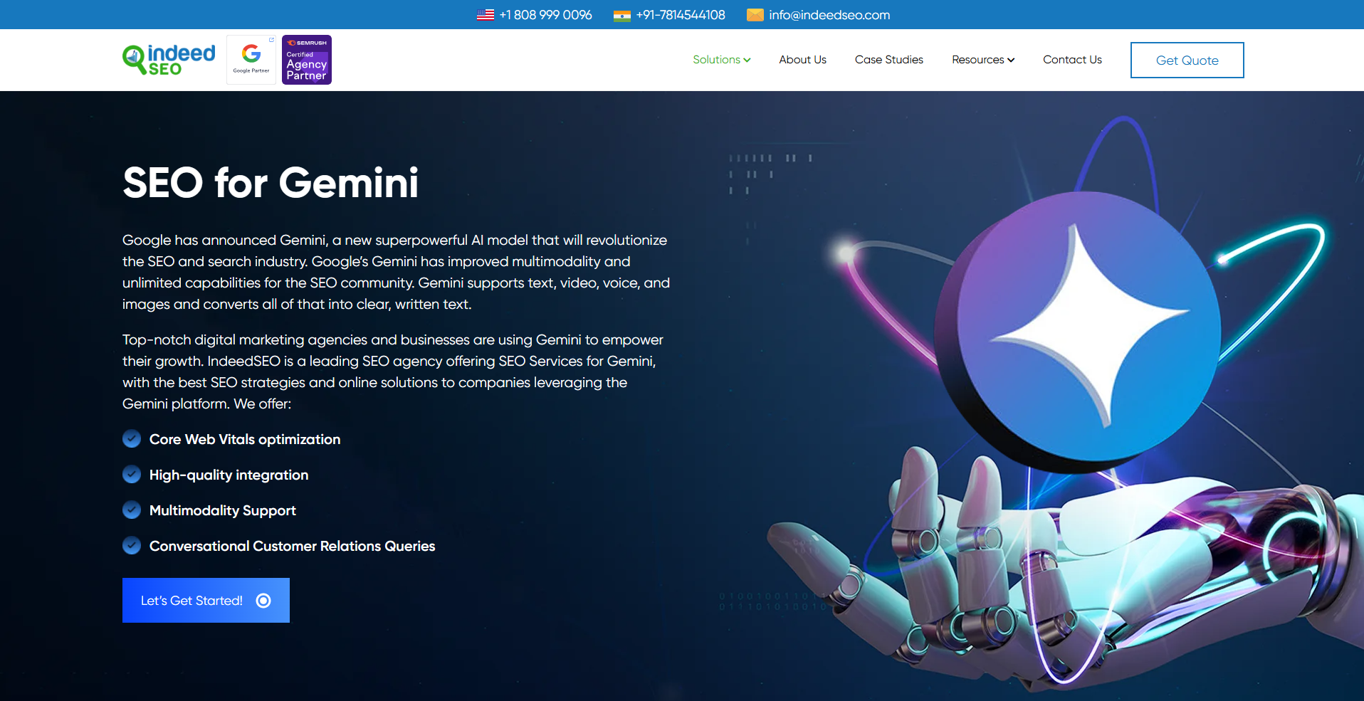Screen dimensions: 1364x701
Task: Call the +1 808 999 0096 number
Action: tap(545, 15)
